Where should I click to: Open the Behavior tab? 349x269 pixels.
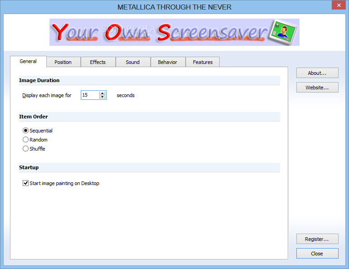click(168, 62)
